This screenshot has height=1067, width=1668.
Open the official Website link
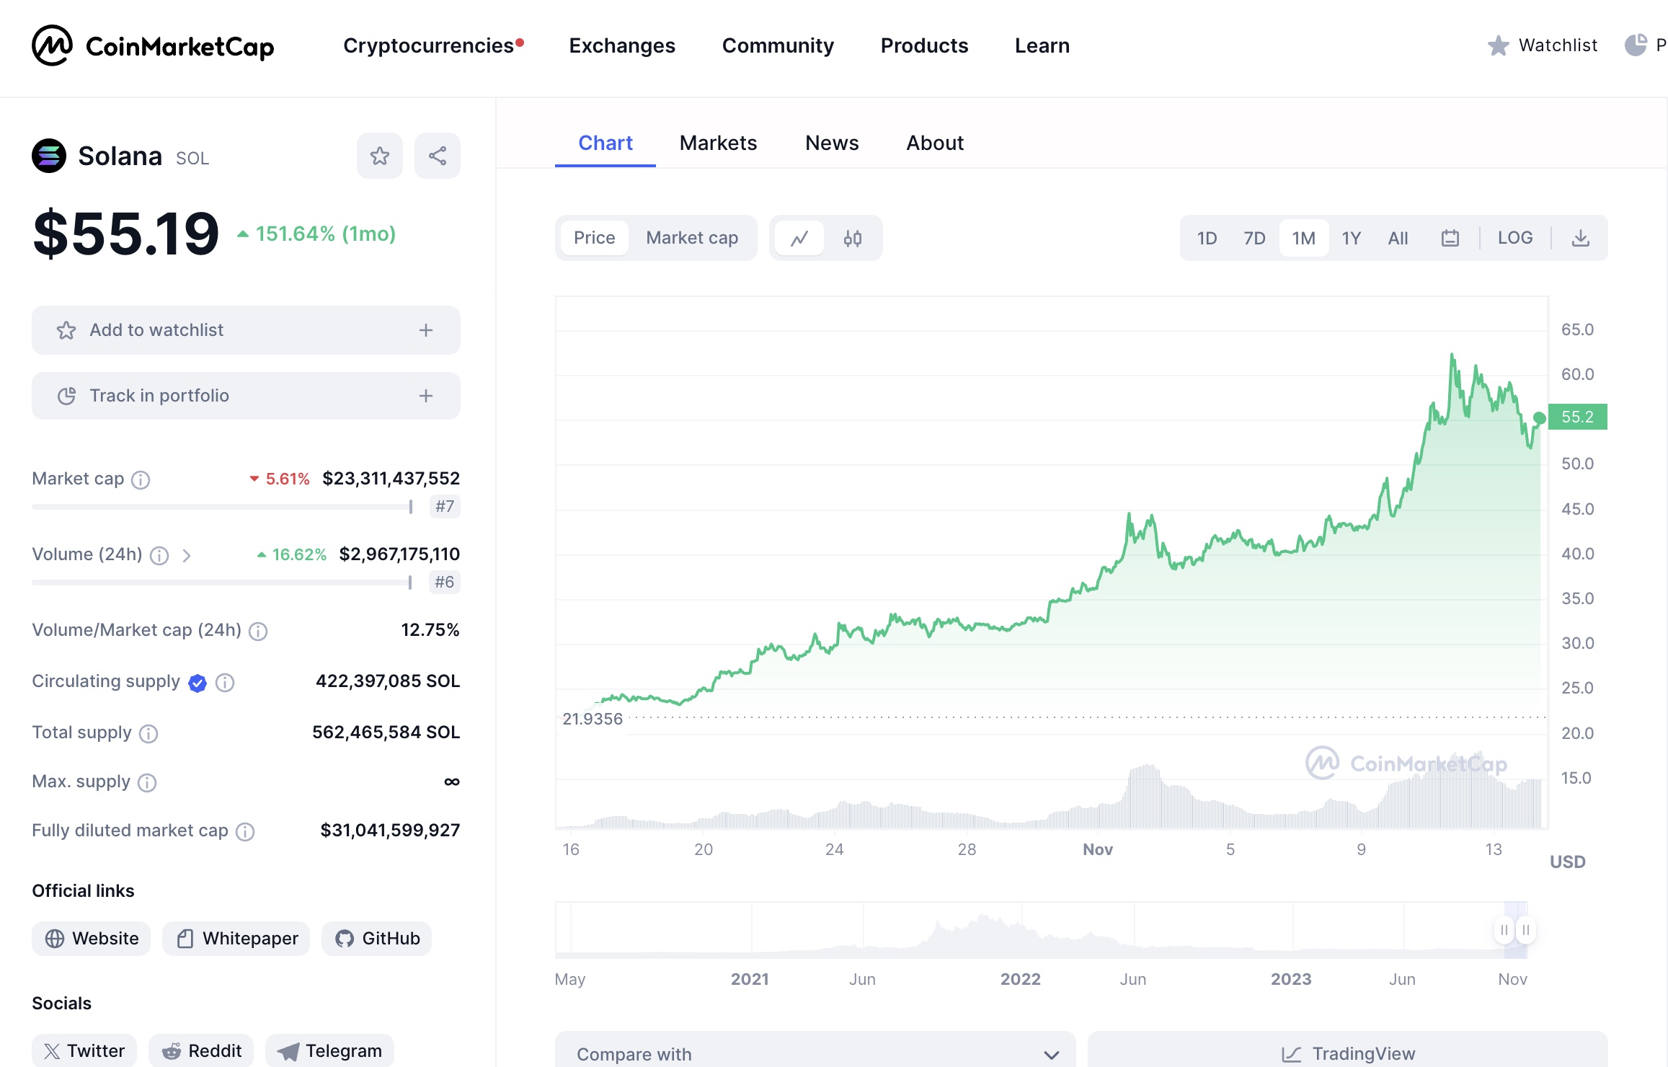pos(91,939)
